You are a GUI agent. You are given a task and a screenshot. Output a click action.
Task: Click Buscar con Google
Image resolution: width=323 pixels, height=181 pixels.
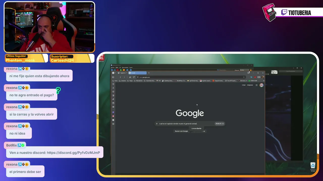181,131
